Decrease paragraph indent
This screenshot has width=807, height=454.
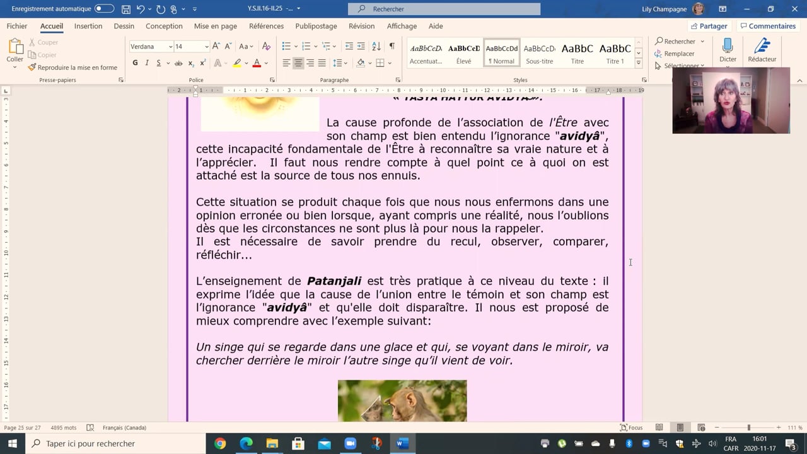tap(349, 46)
